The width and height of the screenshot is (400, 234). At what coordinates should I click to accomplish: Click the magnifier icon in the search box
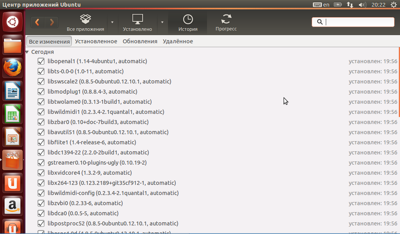(x=320, y=22)
